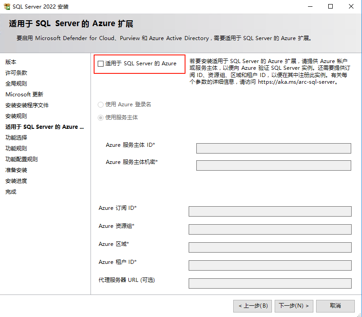Maximize the SQL Server 2022 安装 window

click(x=330, y=7)
